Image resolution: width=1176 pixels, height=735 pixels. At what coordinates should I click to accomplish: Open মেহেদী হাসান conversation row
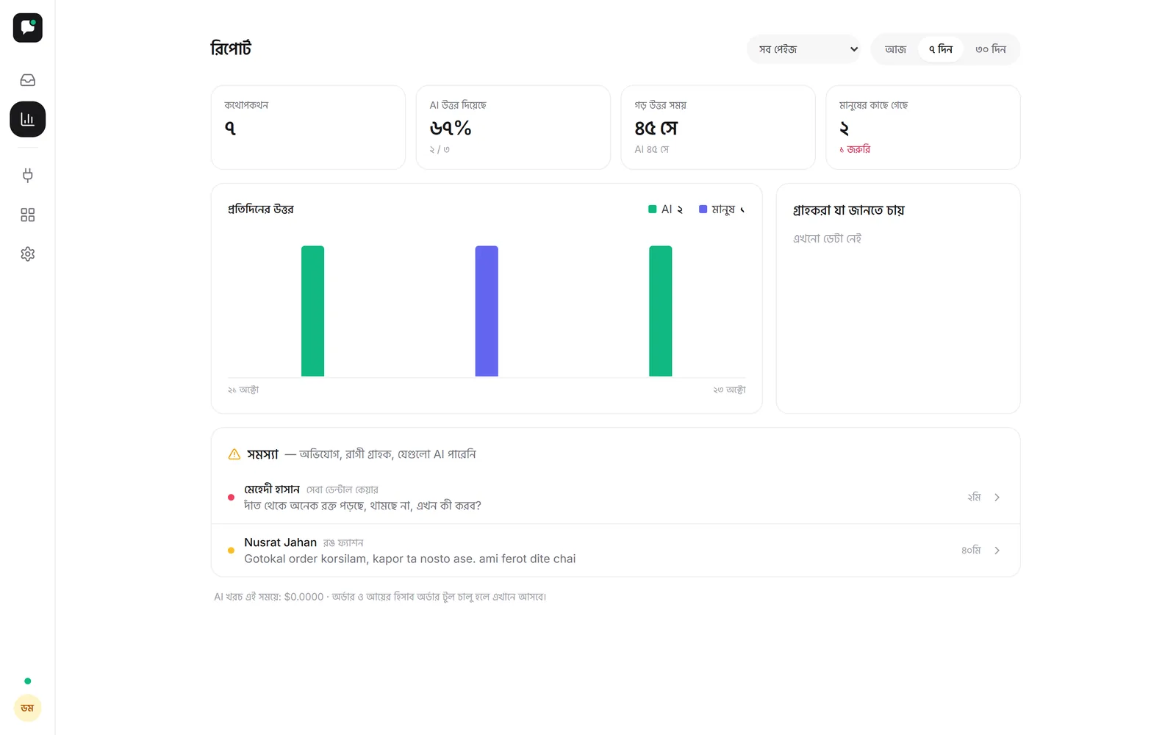[x=615, y=498]
